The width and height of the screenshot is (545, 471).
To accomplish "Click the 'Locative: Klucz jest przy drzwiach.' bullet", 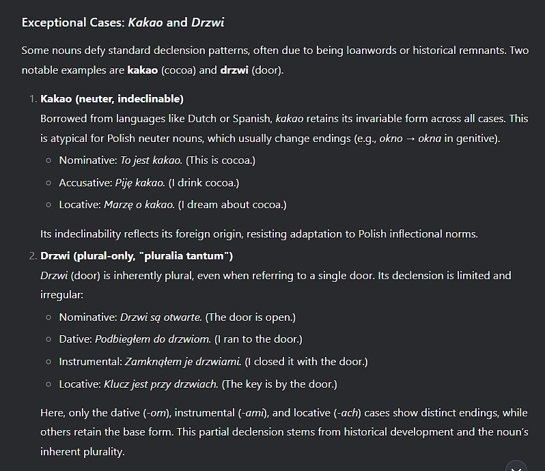I will (x=198, y=384).
